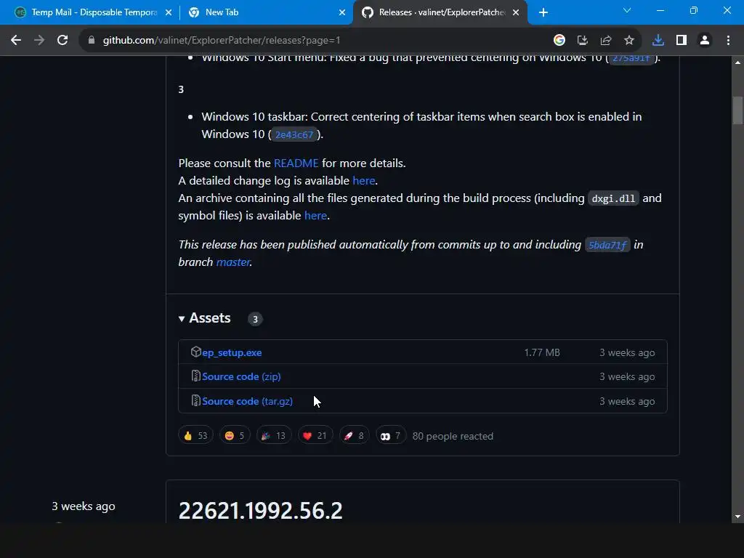Click the scrollbar down arrow
This screenshot has height=558, width=744.
coord(737,517)
